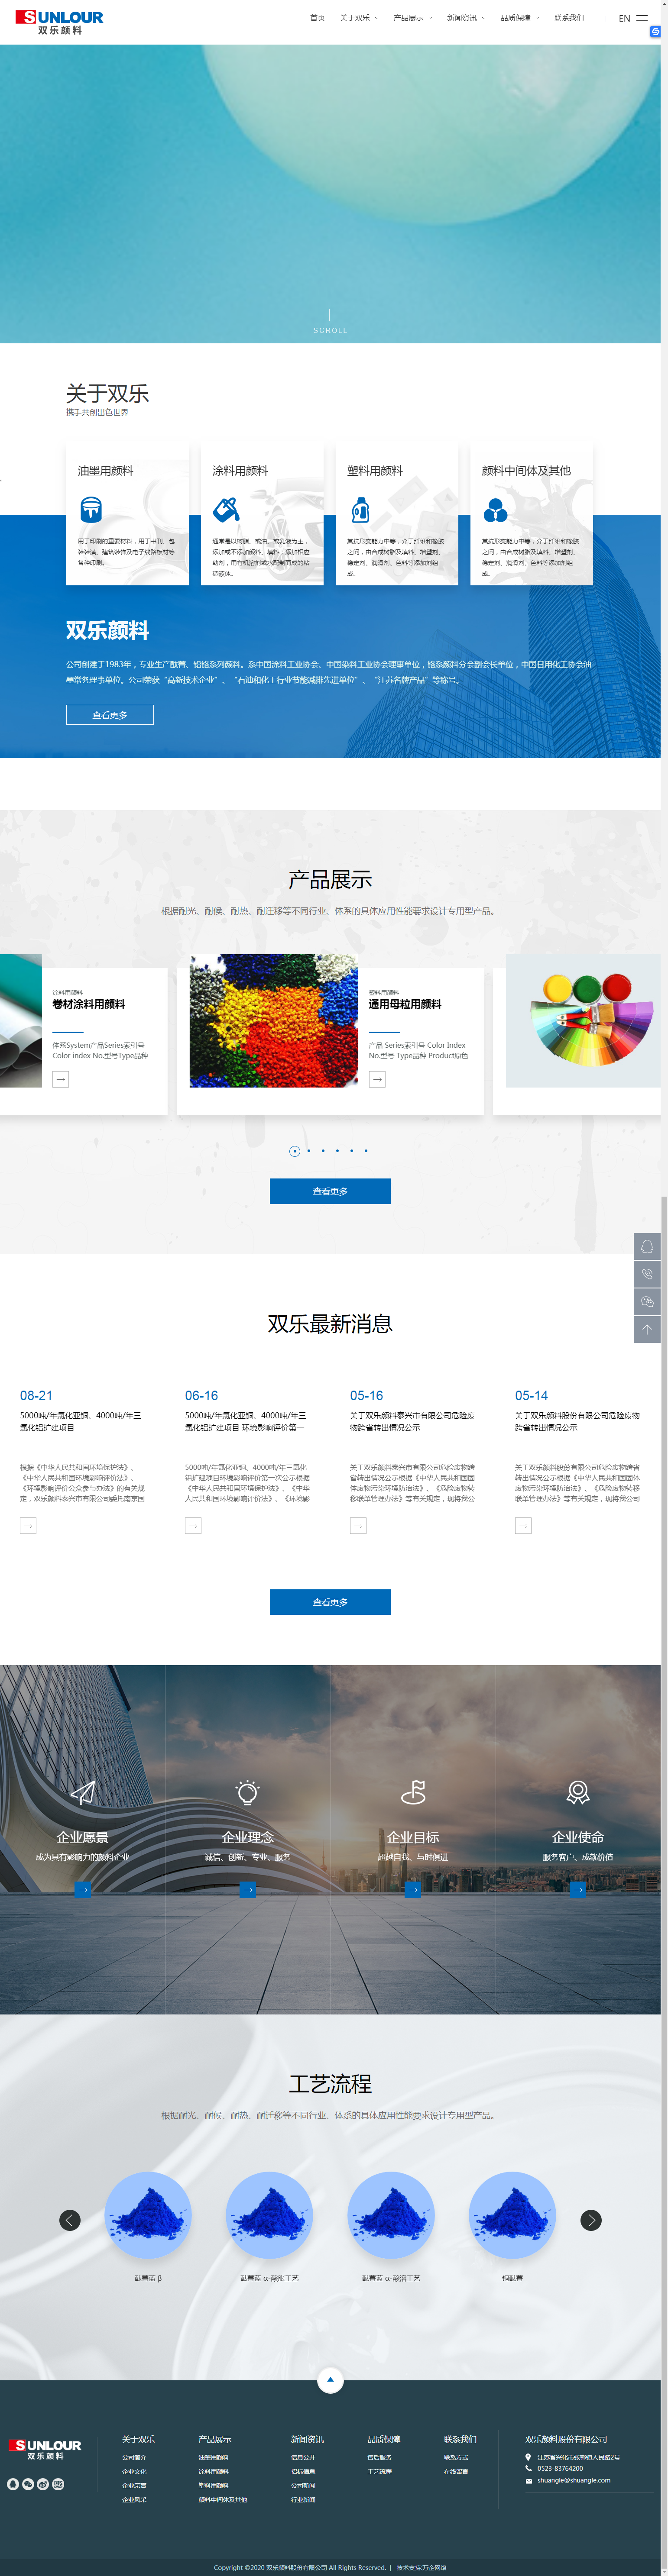Click the arrow icon under 通用母粒用颜料
Viewport: 668px width, 2576px height.
point(377,1079)
